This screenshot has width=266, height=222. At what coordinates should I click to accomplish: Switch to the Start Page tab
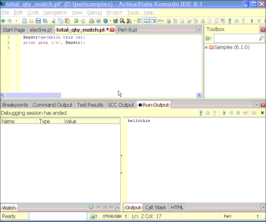tap(14, 30)
